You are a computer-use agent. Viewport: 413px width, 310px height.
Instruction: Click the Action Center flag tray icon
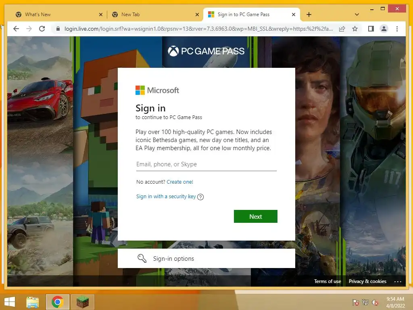(355, 302)
